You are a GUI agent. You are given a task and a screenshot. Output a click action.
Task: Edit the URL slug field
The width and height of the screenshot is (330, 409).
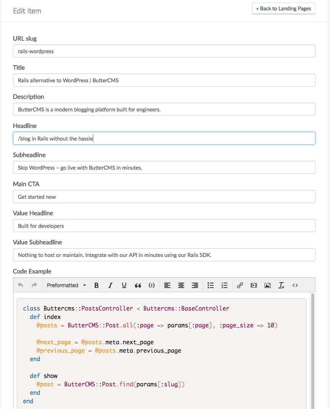click(x=164, y=51)
